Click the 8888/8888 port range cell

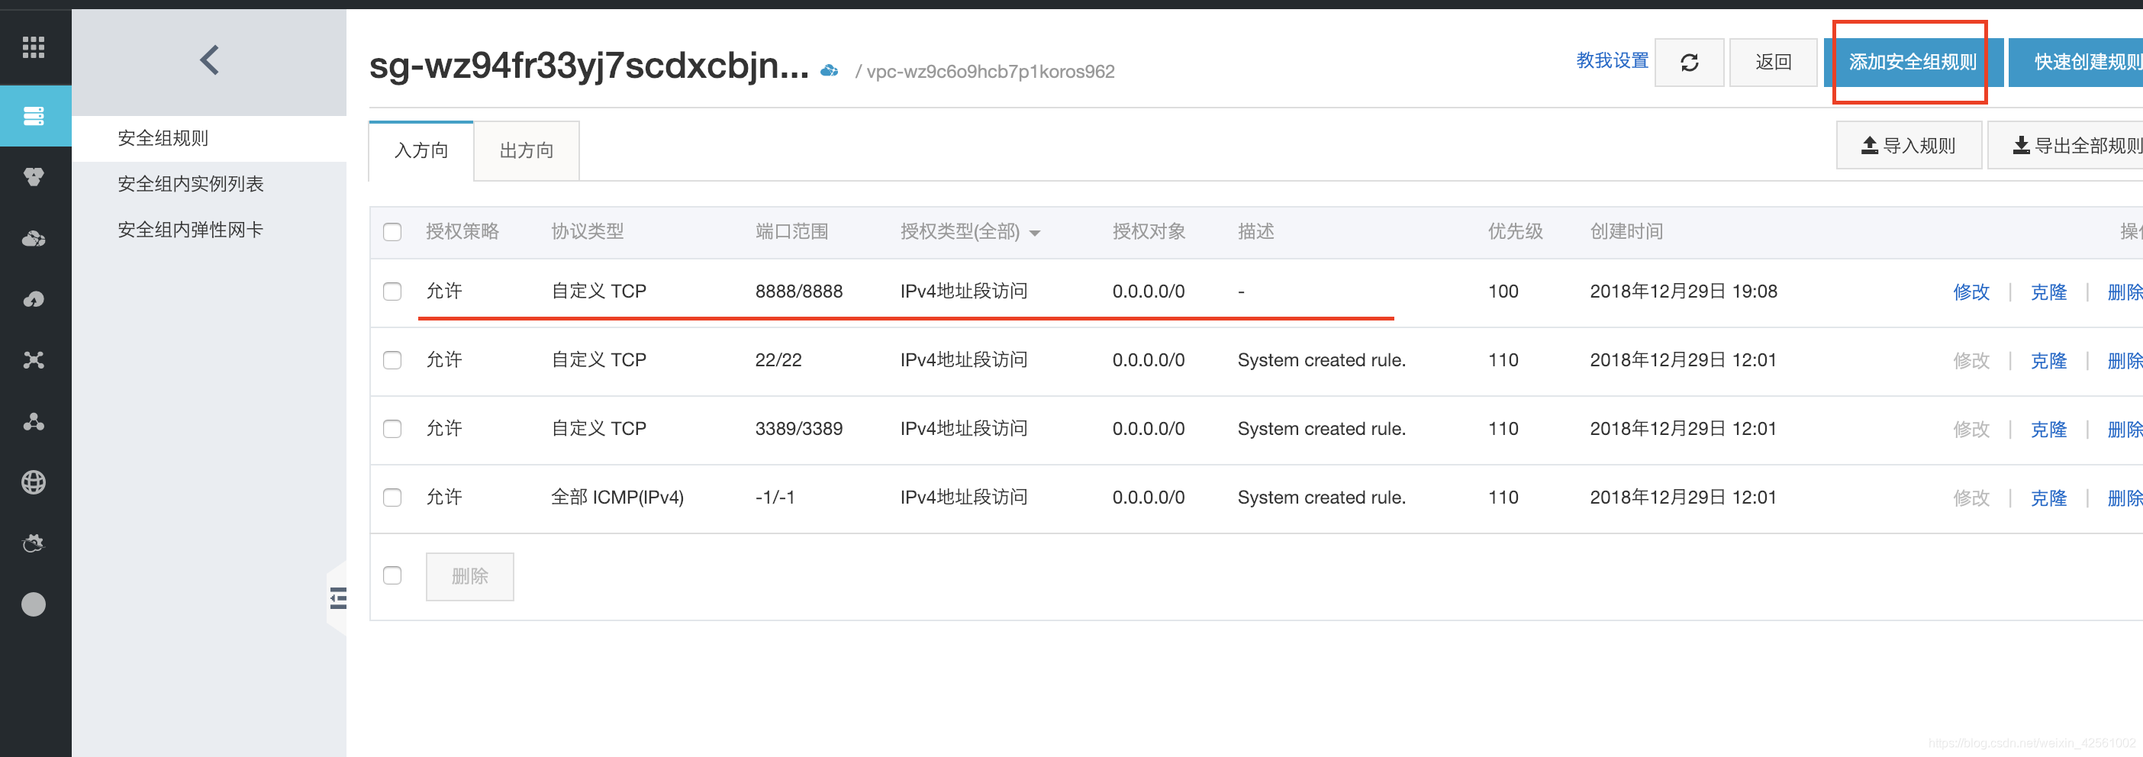pos(798,292)
